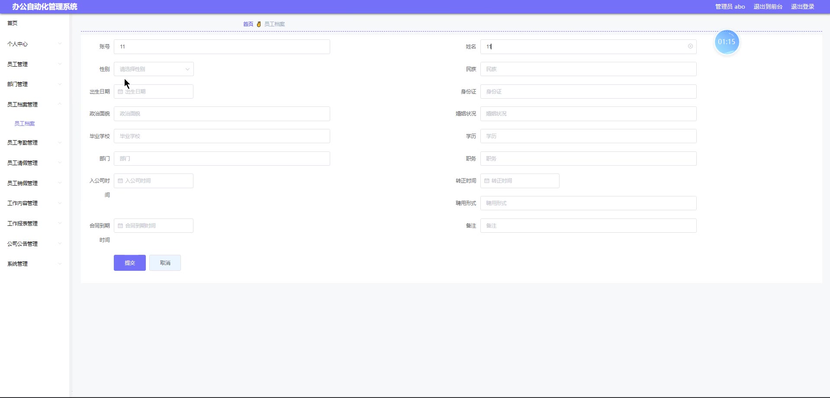Cancel the form with 取消 button
The image size is (830, 398).
[165, 263]
